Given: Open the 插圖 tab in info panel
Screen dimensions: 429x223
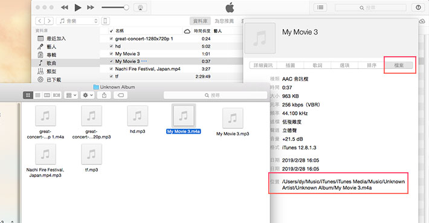Looking at the screenshot, I should 290,65.
